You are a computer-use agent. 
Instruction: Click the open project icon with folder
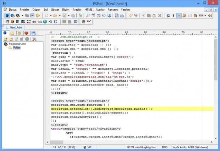click(x=18, y=16)
